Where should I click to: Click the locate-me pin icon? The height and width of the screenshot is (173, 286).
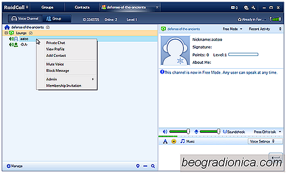[138, 166]
